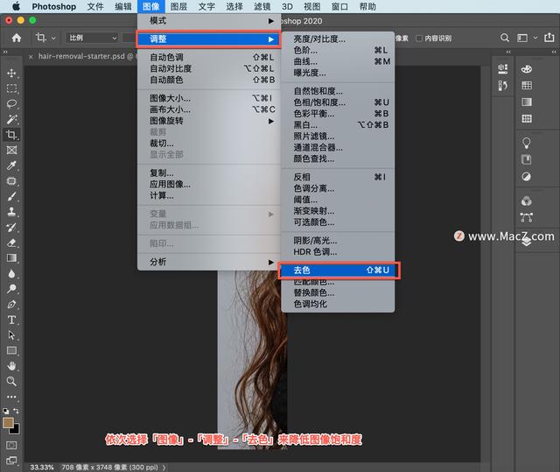This screenshot has width=560, height=472.
Task: Open the crop tool preset dropdown arrow
Action: coord(53,39)
